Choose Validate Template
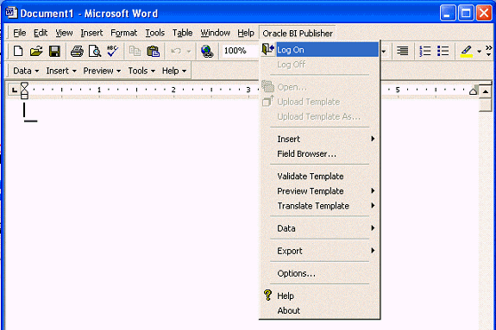The height and width of the screenshot is (330, 496). 319,177
